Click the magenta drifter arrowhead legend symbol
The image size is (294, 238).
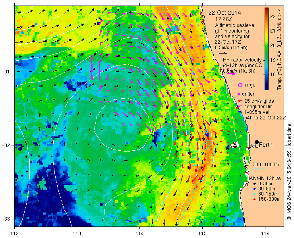coord(239,94)
